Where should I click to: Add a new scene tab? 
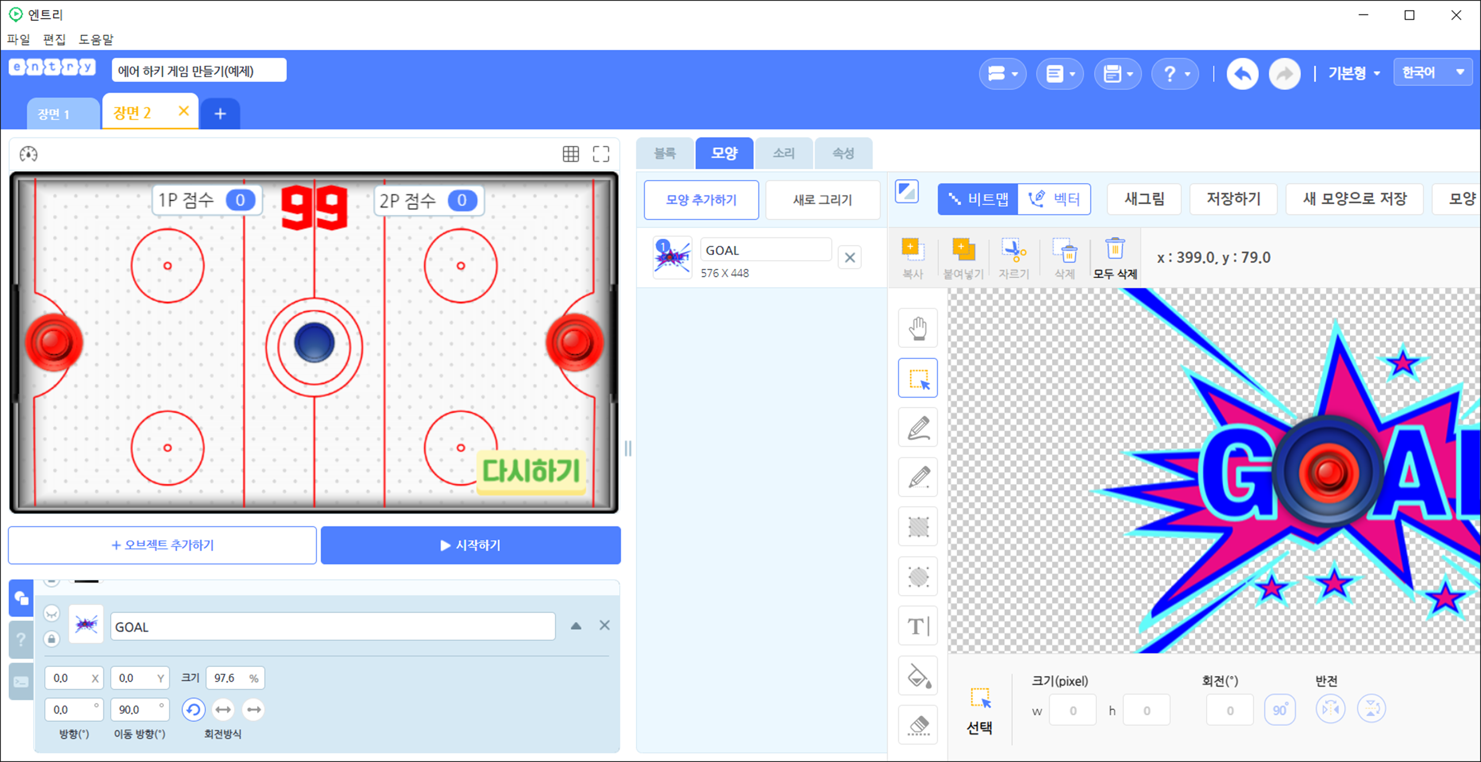[220, 114]
